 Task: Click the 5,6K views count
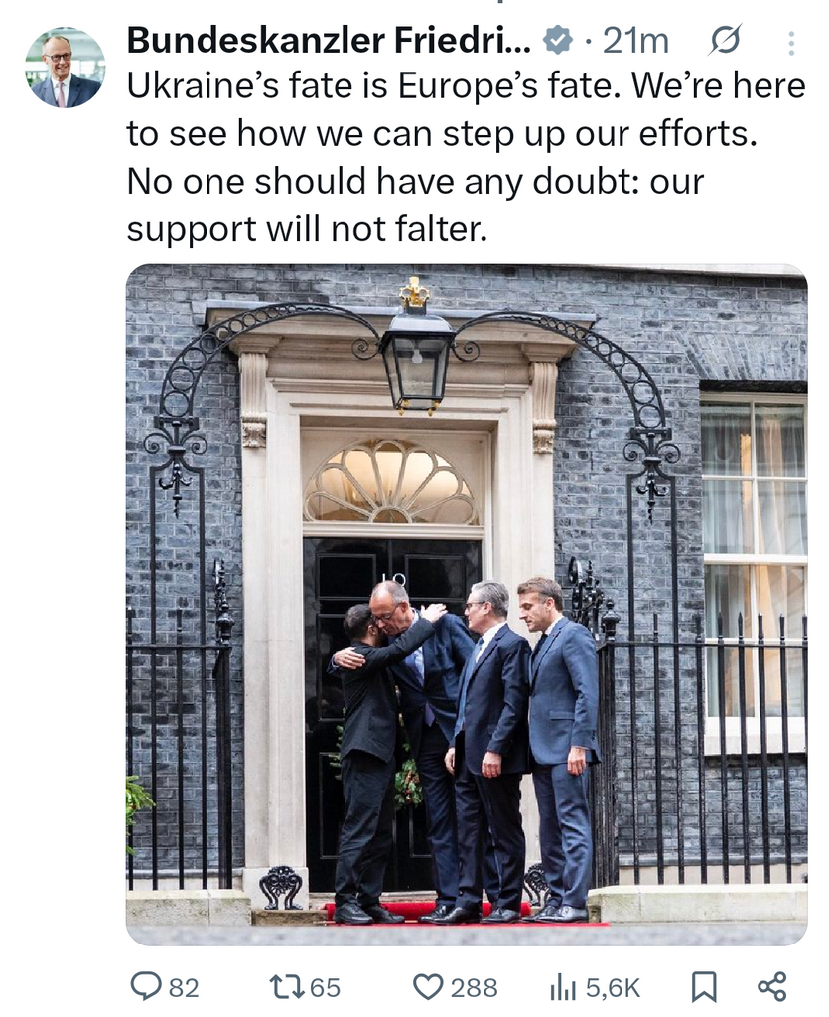(x=614, y=988)
